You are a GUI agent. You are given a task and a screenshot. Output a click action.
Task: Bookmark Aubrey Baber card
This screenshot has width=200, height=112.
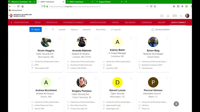tap(131, 38)
